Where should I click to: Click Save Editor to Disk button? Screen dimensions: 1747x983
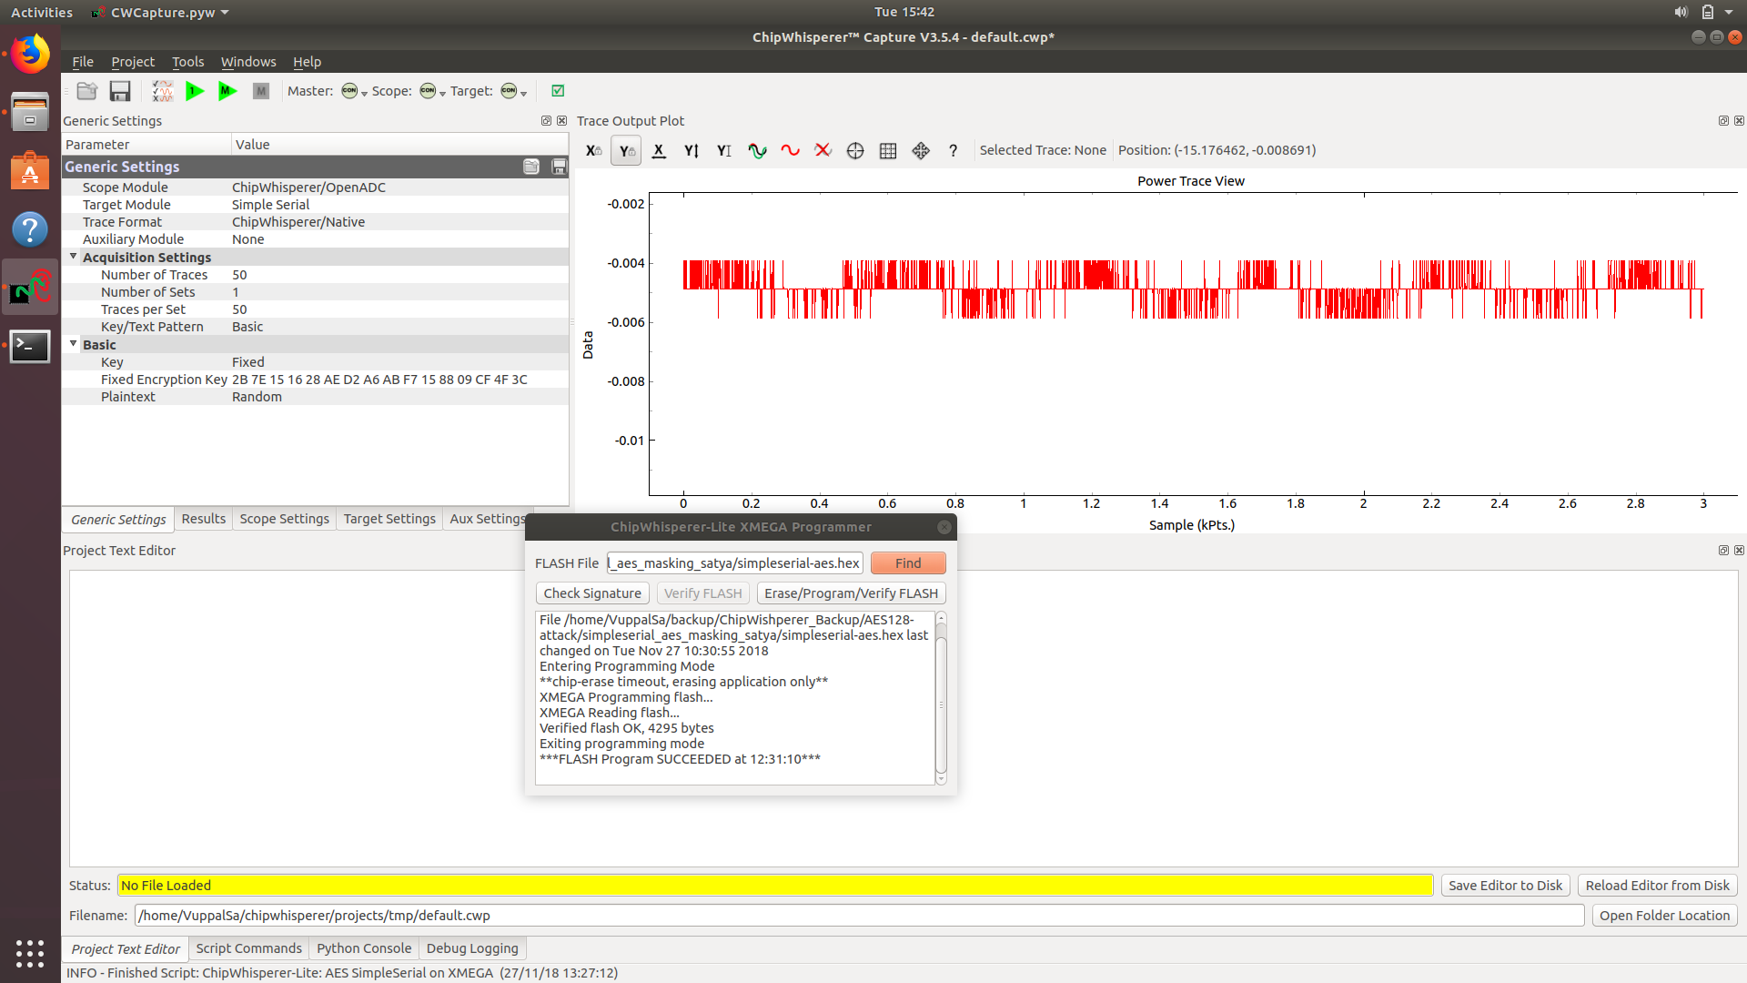[x=1505, y=886]
